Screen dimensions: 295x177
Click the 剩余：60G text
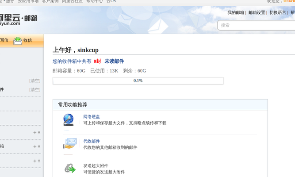[134, 71]
